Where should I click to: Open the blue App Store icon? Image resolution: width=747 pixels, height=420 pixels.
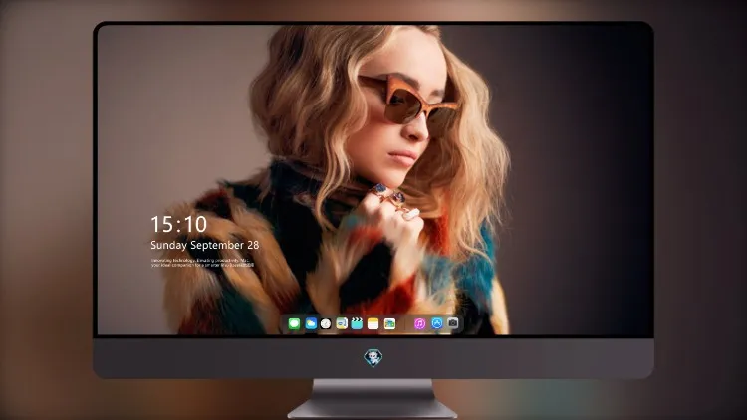coord(437,323)
